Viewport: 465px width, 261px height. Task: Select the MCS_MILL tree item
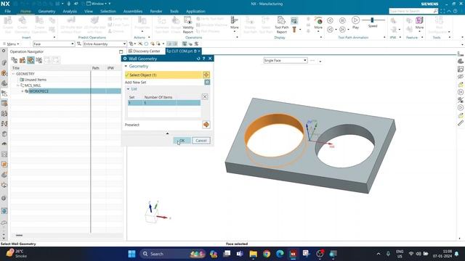tap(32, 86)
